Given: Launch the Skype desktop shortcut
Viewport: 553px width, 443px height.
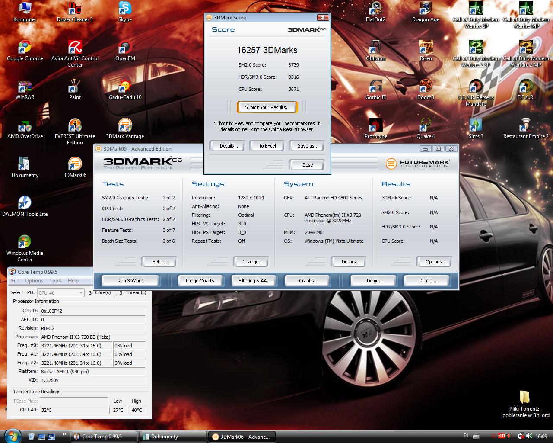Looking at the screenshot, I should 125,12.
